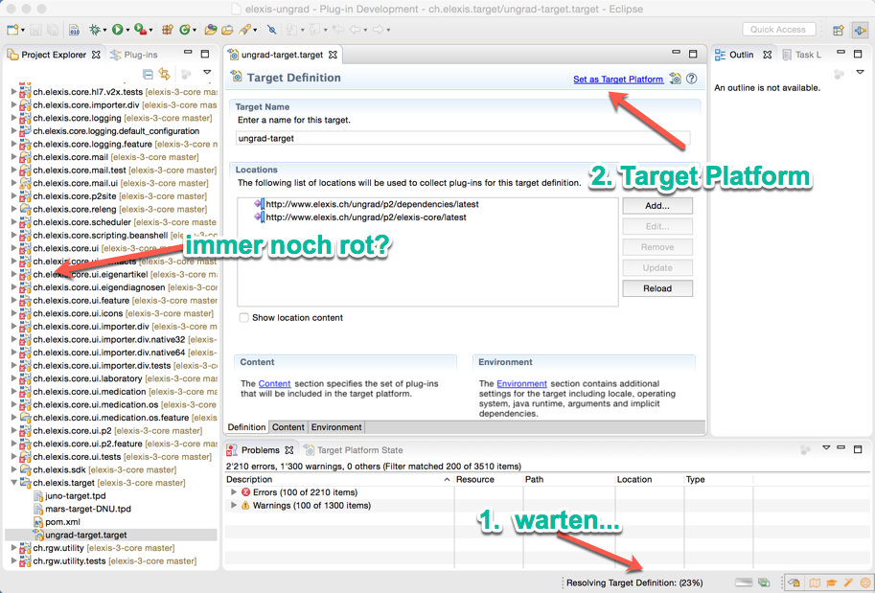This screenshot has height=593, width=875.
Task: Sort Problems by Description column header
Action: tap(338, 480)
